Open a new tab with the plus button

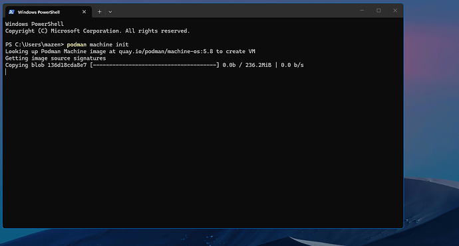100,12
